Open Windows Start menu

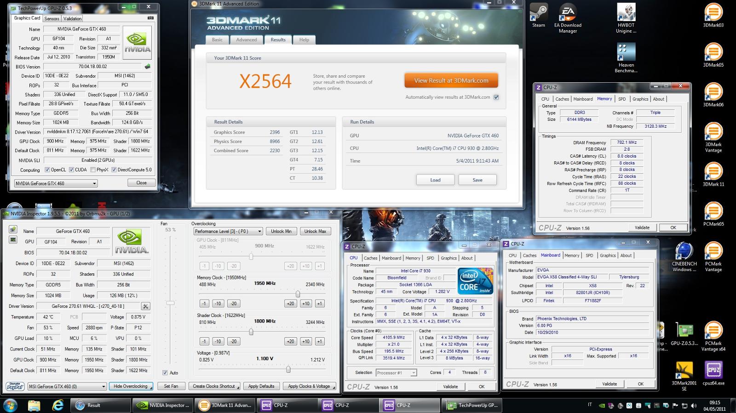(x=11, y=405)
